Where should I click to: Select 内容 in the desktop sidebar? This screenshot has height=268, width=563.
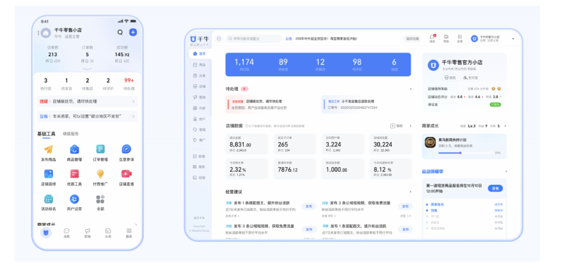(199, 108)
